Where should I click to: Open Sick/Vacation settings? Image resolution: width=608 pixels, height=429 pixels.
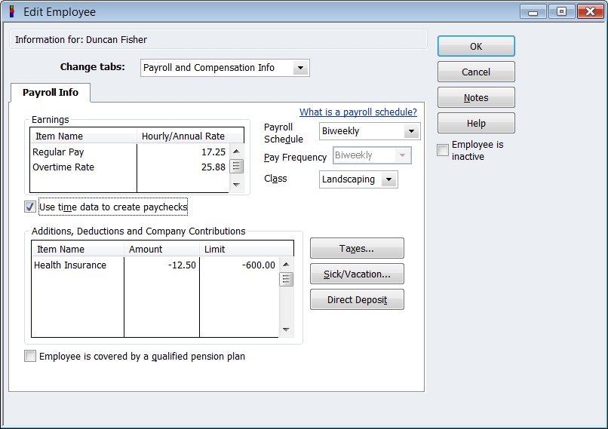357,274
